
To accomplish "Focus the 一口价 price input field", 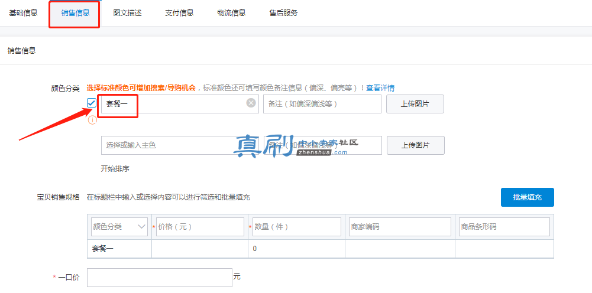I will point(160,278).
